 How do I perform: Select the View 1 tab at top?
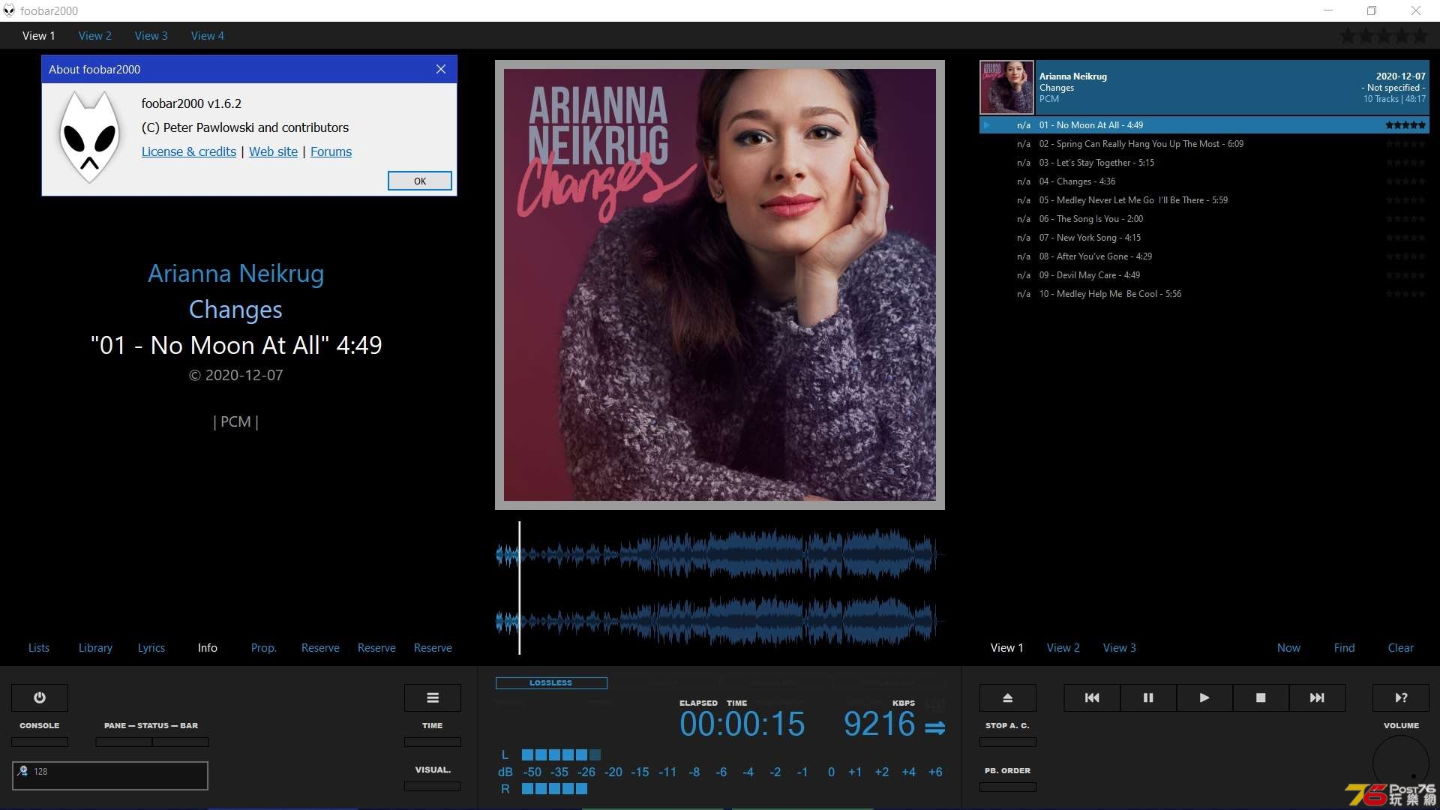(39, 36)
